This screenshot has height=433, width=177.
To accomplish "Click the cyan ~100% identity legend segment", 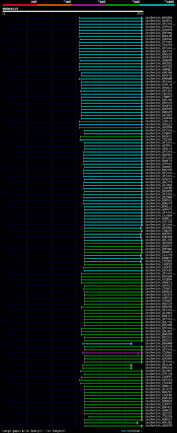I will point(157,5).
